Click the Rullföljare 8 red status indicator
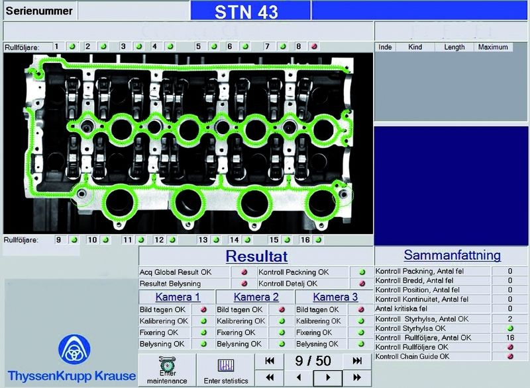The image size is (530, 388). (314, 46)
